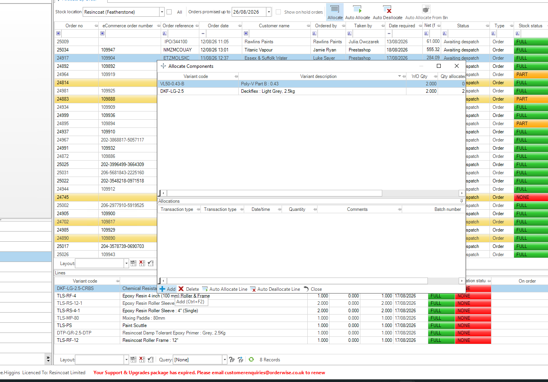548x382 pixels.
Task: Click the Auto Deallocate Line button label
Action: [x=278, y=289]
